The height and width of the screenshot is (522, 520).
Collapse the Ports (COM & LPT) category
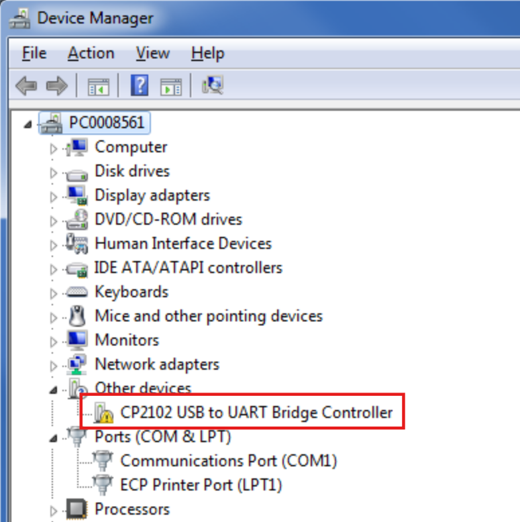point(53,438)
